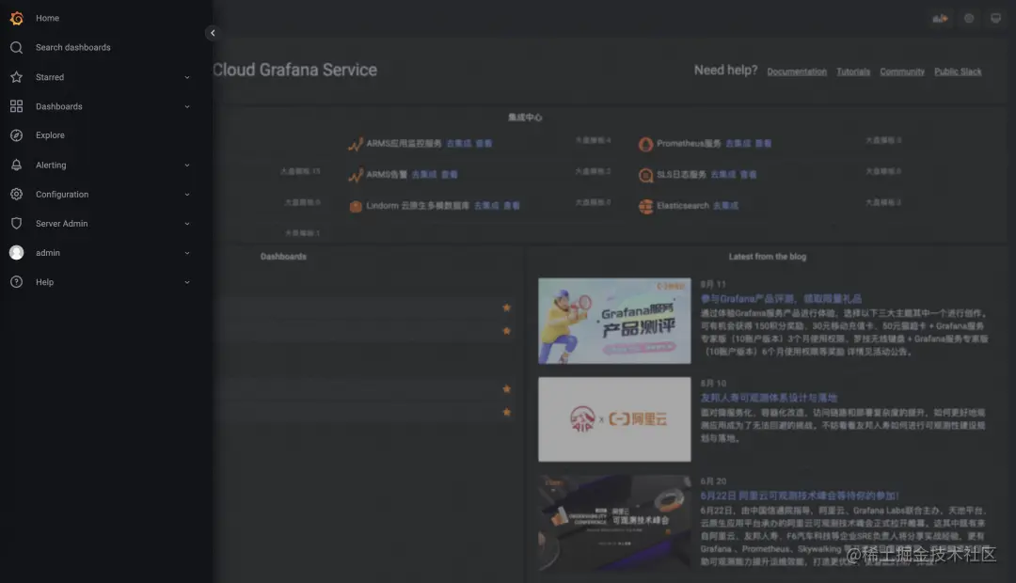Select Explore menu label

pyautogui.click(x=50, y=135)
